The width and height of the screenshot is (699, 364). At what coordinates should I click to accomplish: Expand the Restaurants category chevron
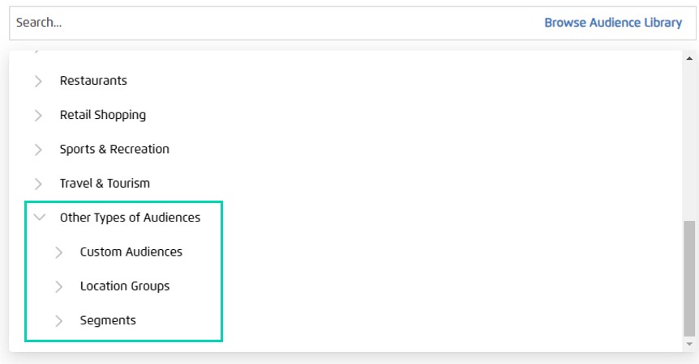[38, 81]
